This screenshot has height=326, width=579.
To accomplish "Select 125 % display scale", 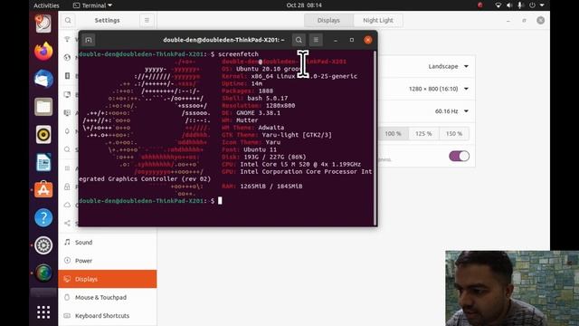I will click(423, 133).
